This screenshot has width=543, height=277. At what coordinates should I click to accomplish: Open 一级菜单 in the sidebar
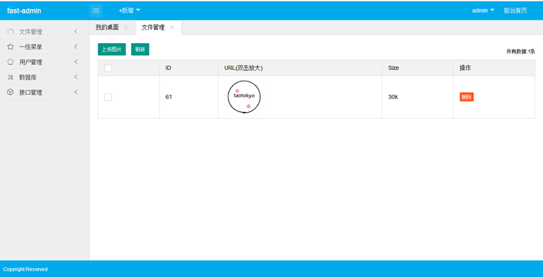coord(45,47)
